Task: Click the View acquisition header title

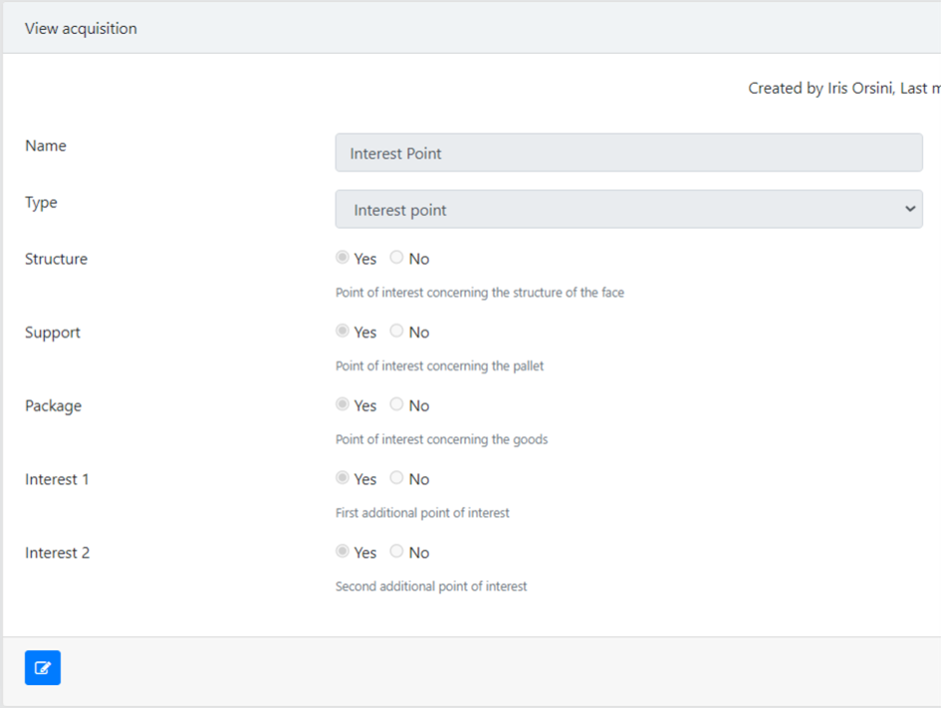Action: tap(81, 28)
